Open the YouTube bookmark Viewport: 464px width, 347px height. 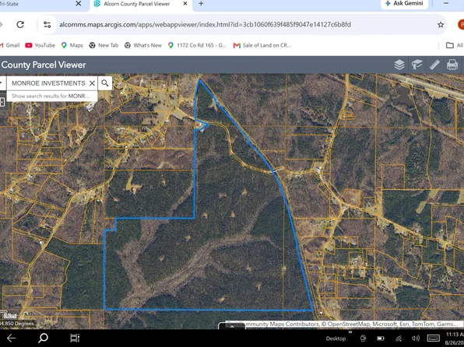[40, 45]
